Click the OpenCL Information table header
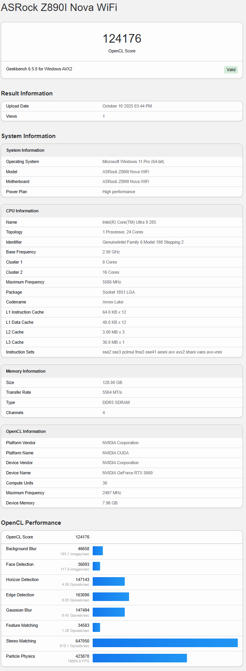This screenshot has height=671, width=246. click(x=26, y=431)
